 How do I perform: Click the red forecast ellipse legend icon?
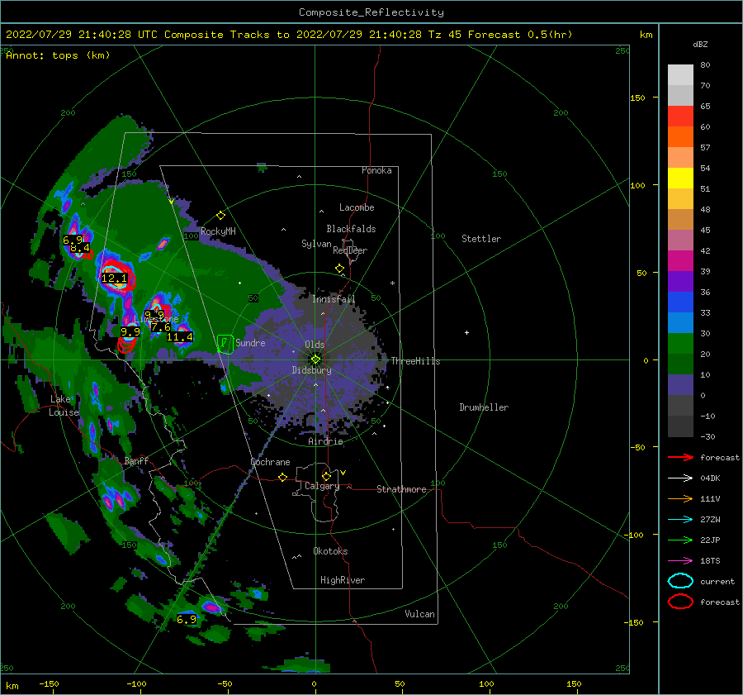click(x=680, y=602)
